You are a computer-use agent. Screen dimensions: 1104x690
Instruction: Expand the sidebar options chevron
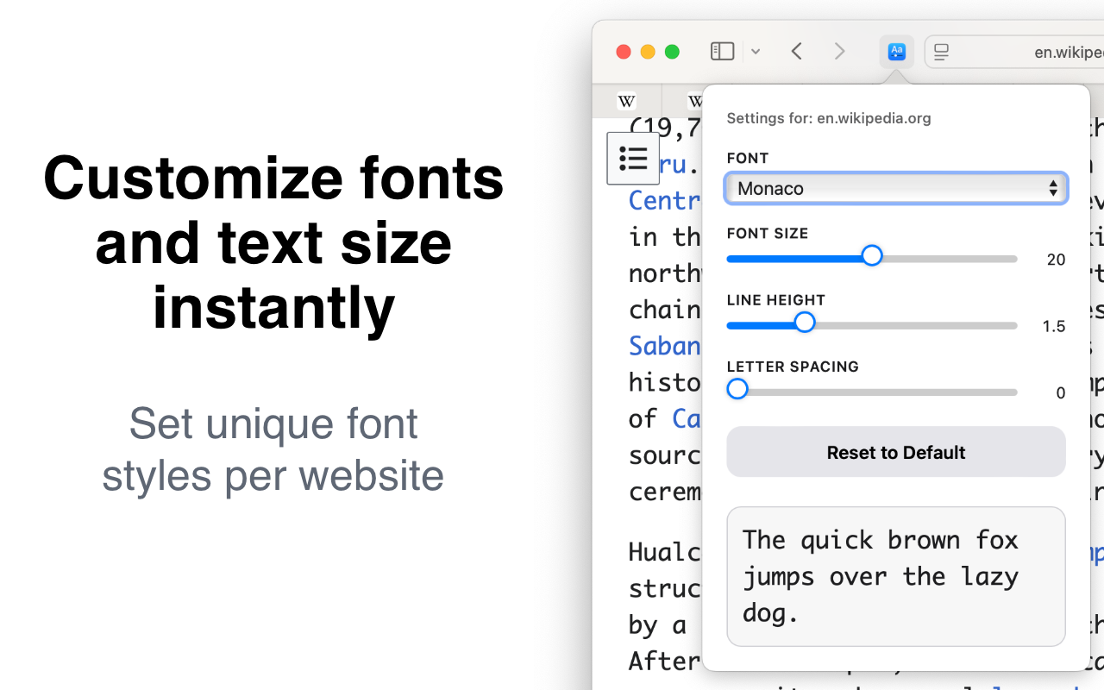756,52
